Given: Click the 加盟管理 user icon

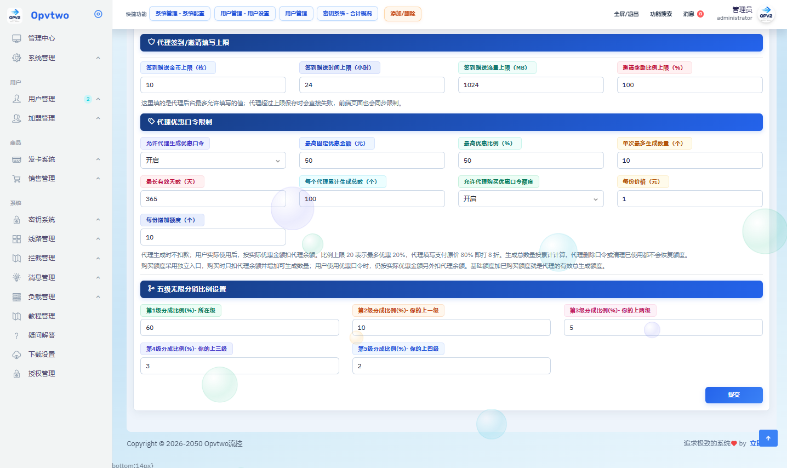Looking at the screenshot, I should 17,118.
